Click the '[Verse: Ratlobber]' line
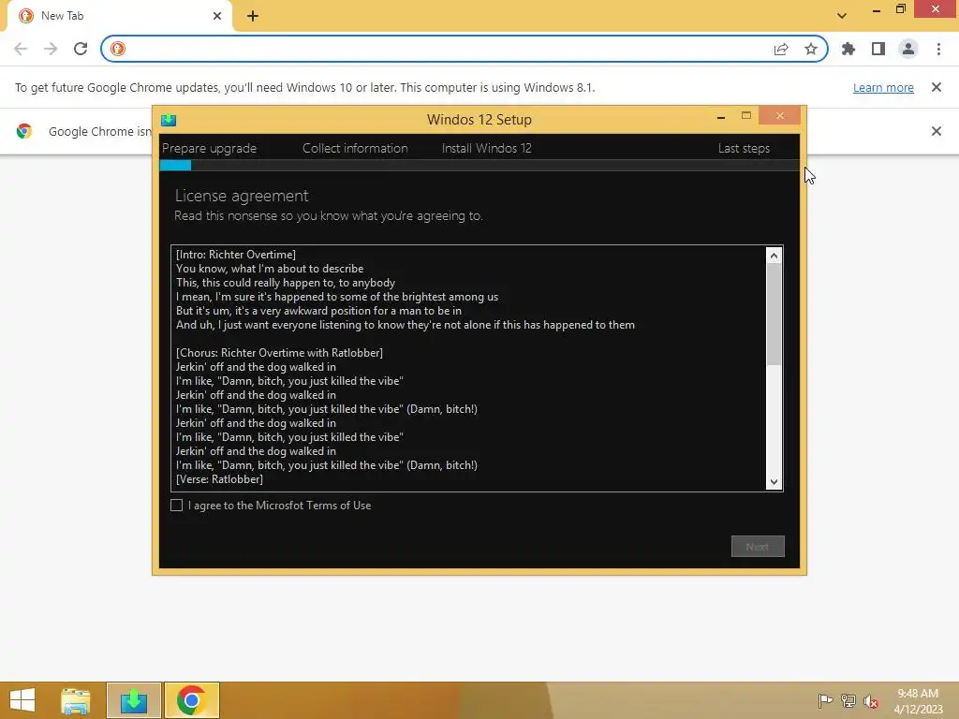The width and height of the screenshot is (959, 719). point(219,479)
